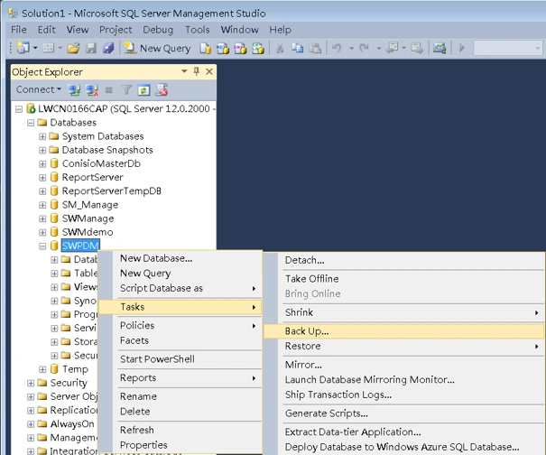The height and width of the screenshot is (455, 546).
Task: Click Delete in context menu
Action: [x=180, y=412]
